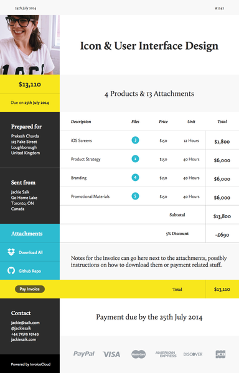This screenshot has width=239, height=373.
Task: Click the Dropbox icon beside Download All
Action: click(11, 252)
